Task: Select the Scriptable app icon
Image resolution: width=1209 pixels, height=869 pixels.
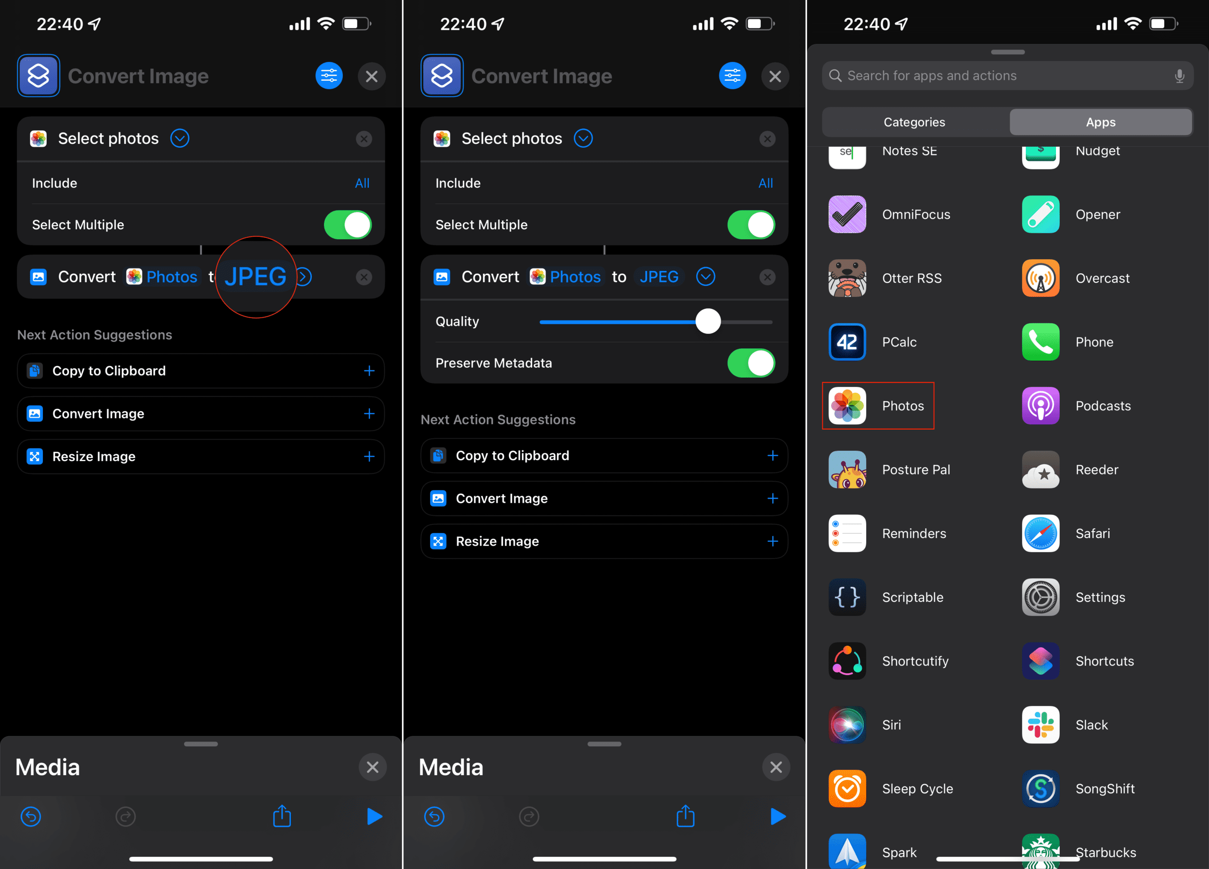Action: coord(847,597)
